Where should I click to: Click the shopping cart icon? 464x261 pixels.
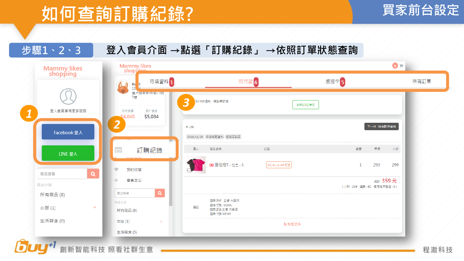[401, 66]
